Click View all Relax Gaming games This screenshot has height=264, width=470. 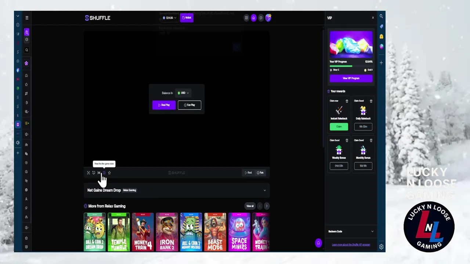tap(250, 206)
